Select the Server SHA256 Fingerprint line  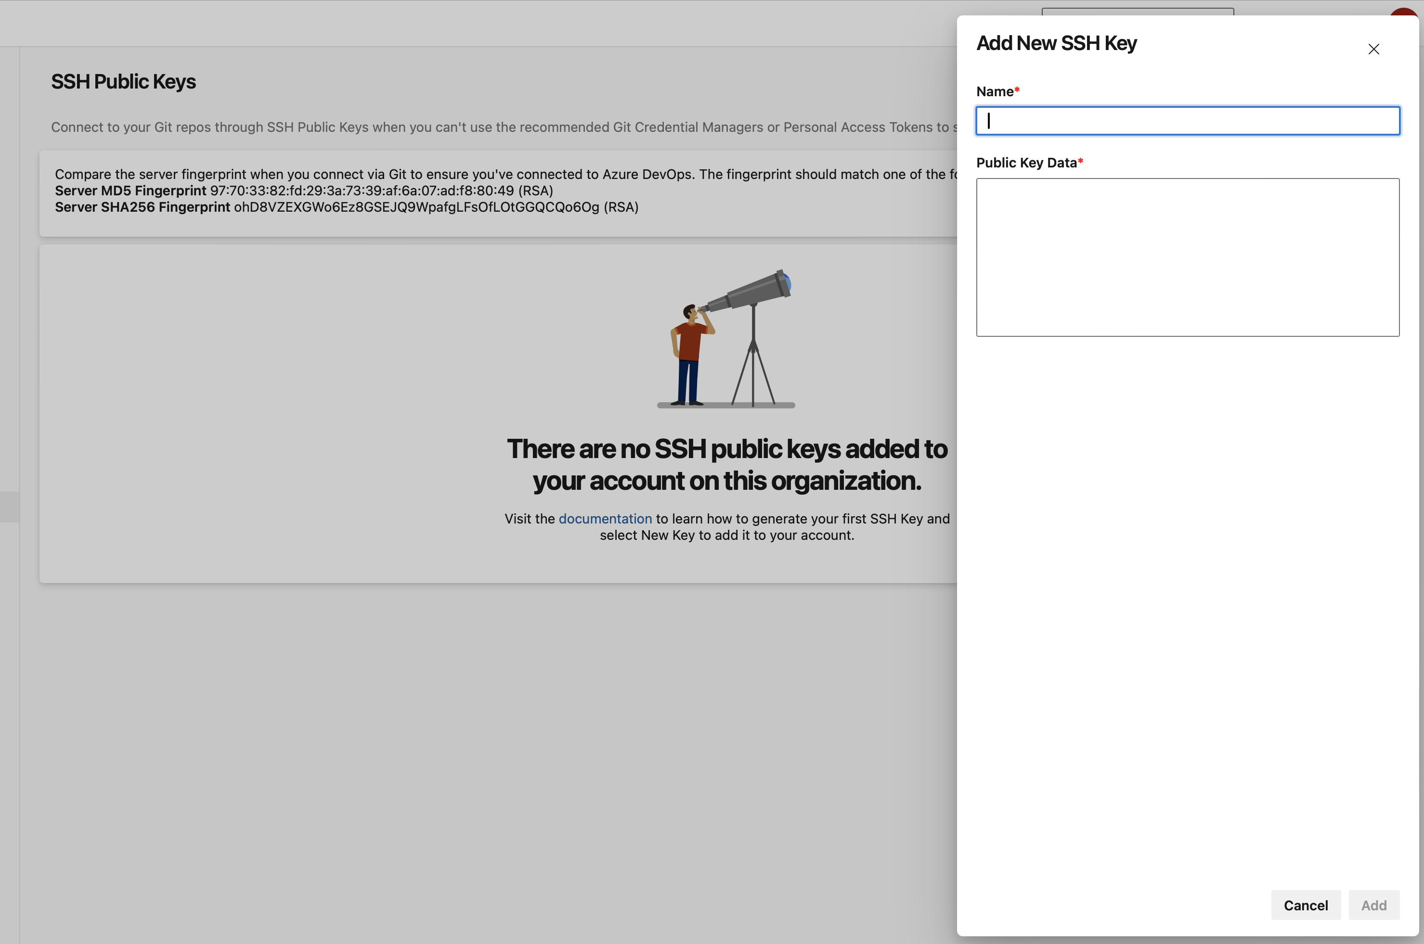pos(346,207)
